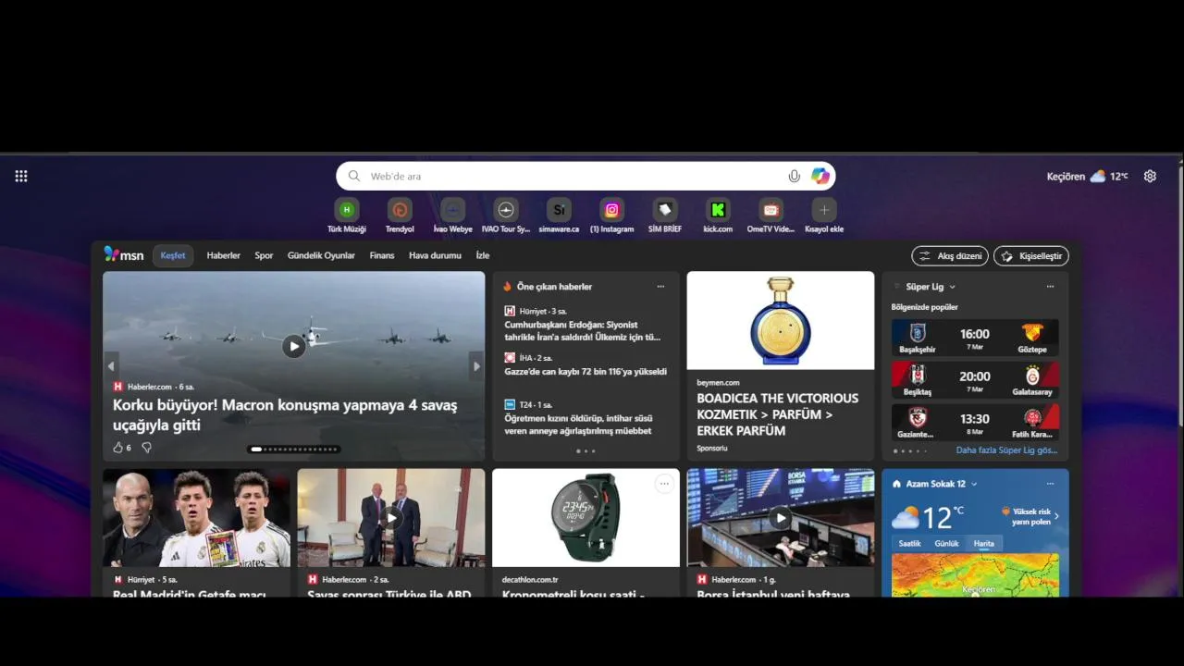Open Daha fazla Süper Lig link
The width and height of the screenshot is (1184, 666).
[1006, 450]
